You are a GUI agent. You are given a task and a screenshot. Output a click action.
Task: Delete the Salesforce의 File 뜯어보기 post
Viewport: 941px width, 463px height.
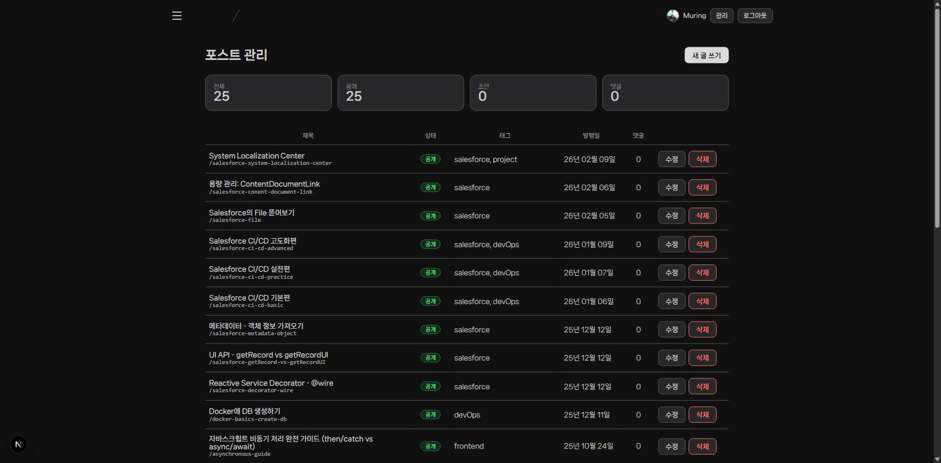point(702,216)
